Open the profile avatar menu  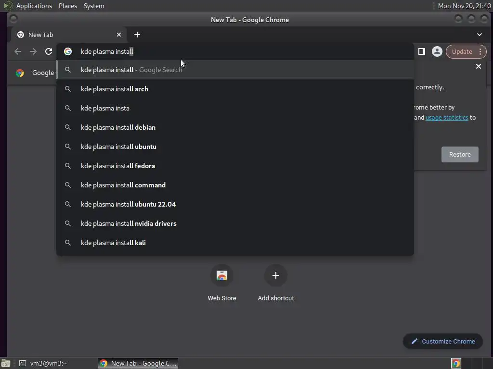click(x=437, y=51)
